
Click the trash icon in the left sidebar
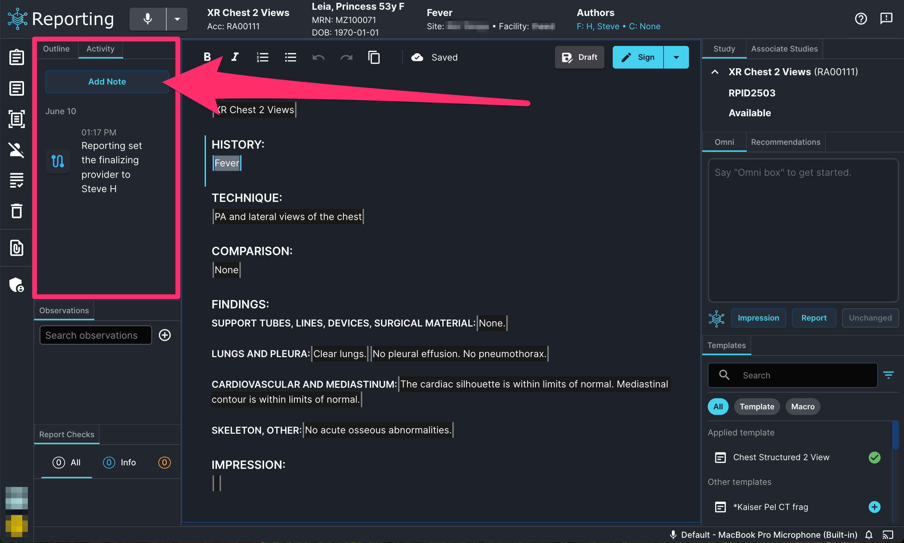click(16, 211)
